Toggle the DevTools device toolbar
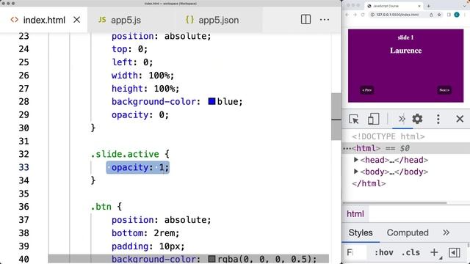The width and height of the screenshot is (470, 264). point(373,119)
